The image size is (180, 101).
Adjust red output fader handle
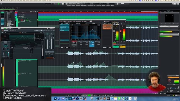[x=121, y=31]
